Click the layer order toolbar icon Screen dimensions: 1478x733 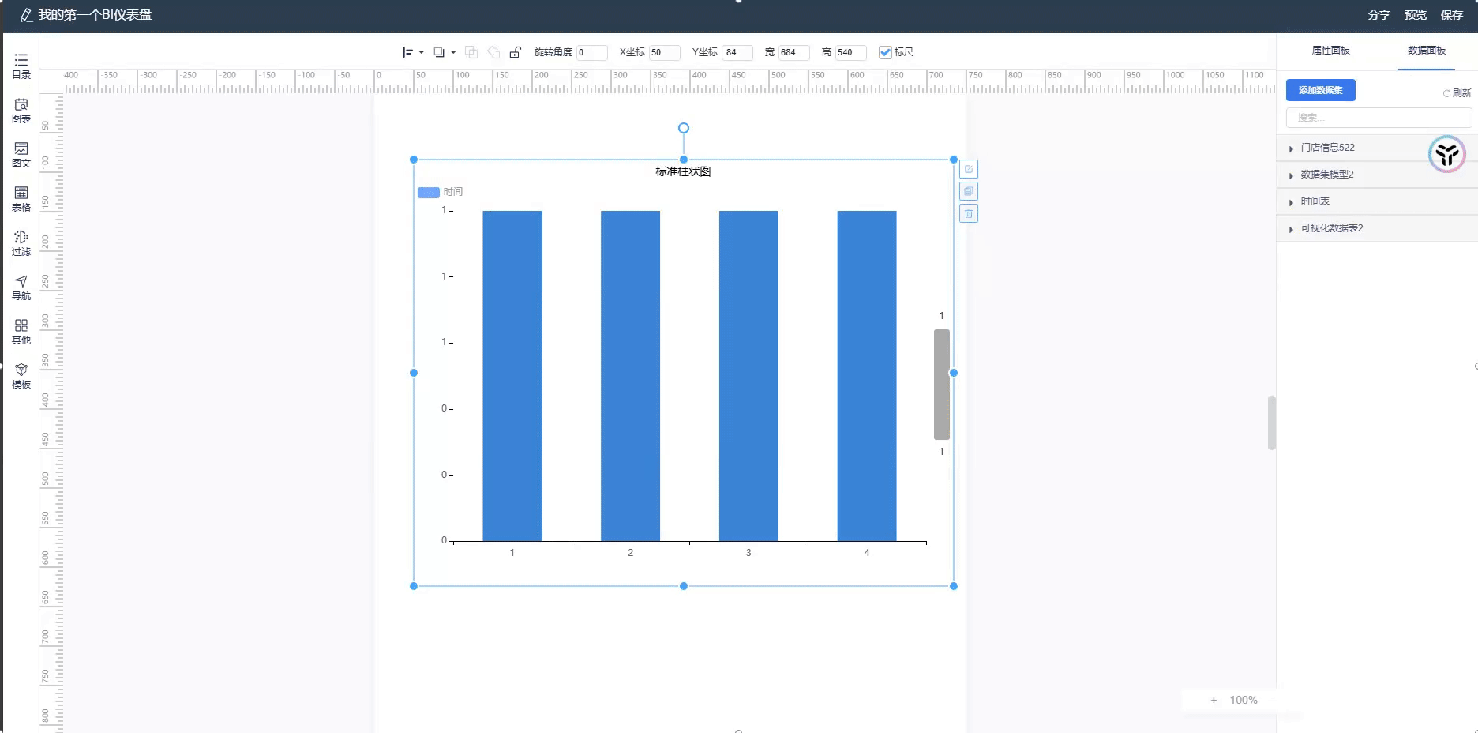[x=440, y=52]
